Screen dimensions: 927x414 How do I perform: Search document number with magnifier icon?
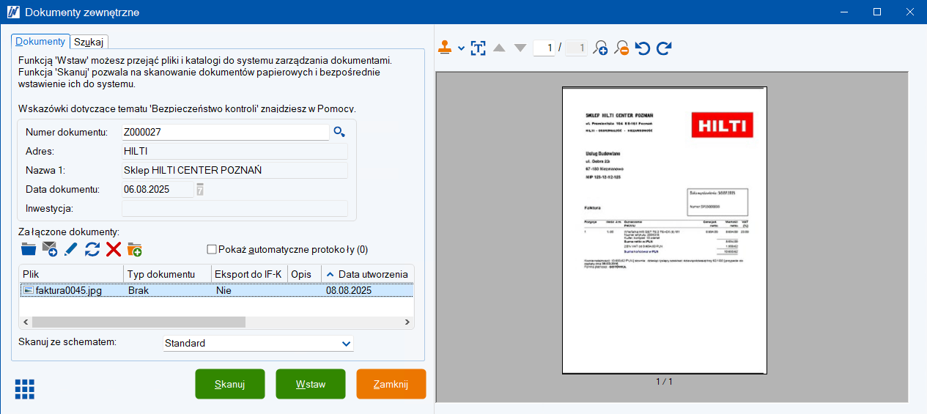pos(339,132)
